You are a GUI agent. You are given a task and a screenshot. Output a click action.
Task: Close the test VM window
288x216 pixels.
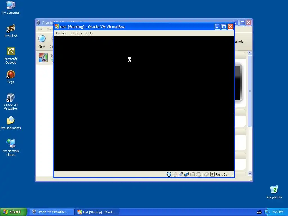coord(230,27)
